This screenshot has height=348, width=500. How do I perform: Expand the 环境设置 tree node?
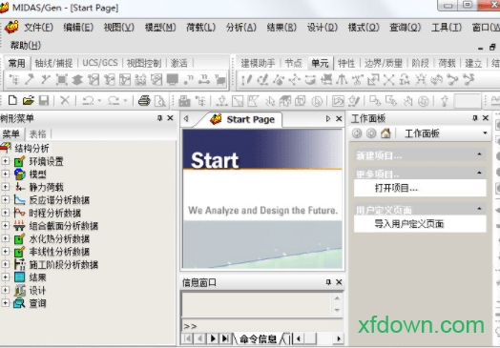(x=5, y=161)
